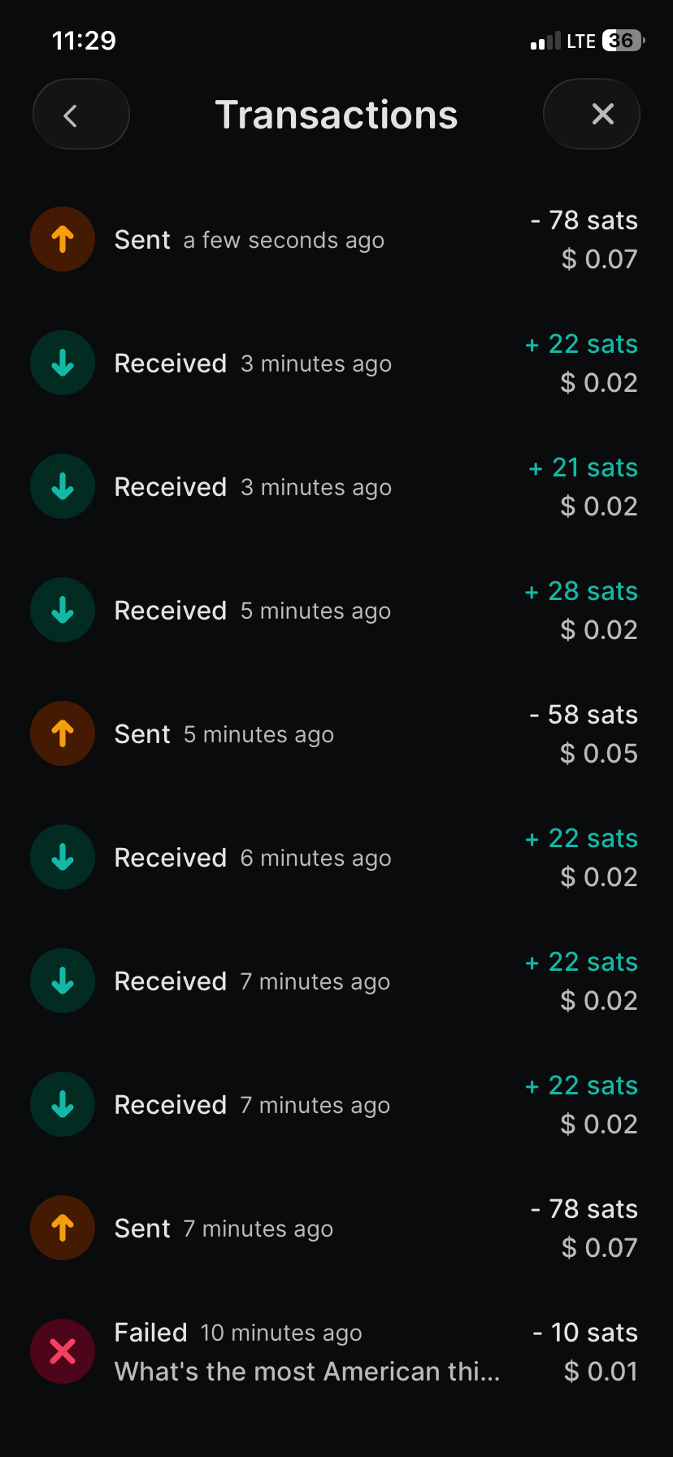
Task: Tap the back chevron button
Action: click(x=80, y=115)
